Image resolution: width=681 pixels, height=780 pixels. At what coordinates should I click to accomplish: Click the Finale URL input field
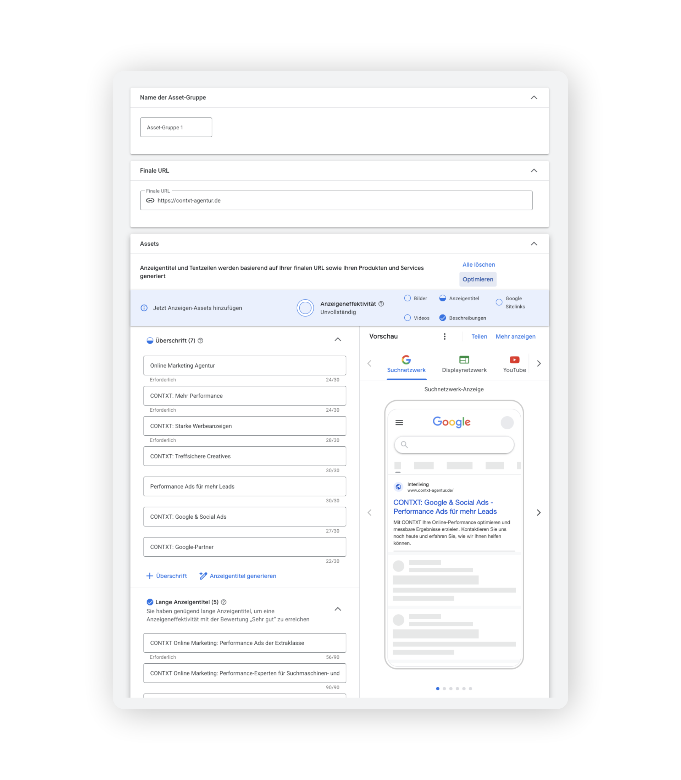336,201
